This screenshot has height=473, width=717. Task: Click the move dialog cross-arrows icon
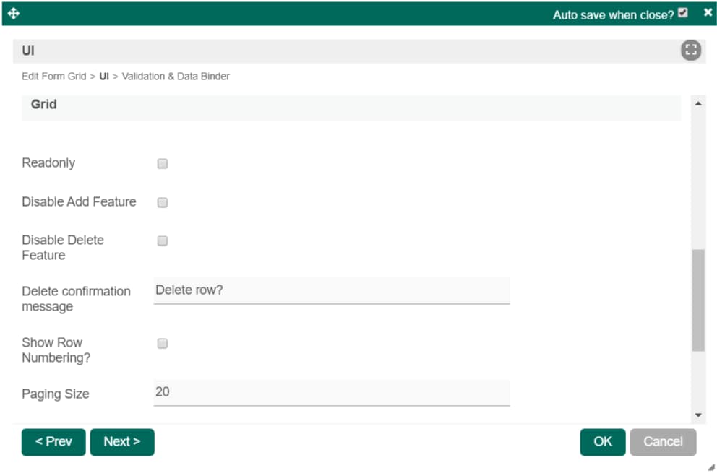[14, 13]
